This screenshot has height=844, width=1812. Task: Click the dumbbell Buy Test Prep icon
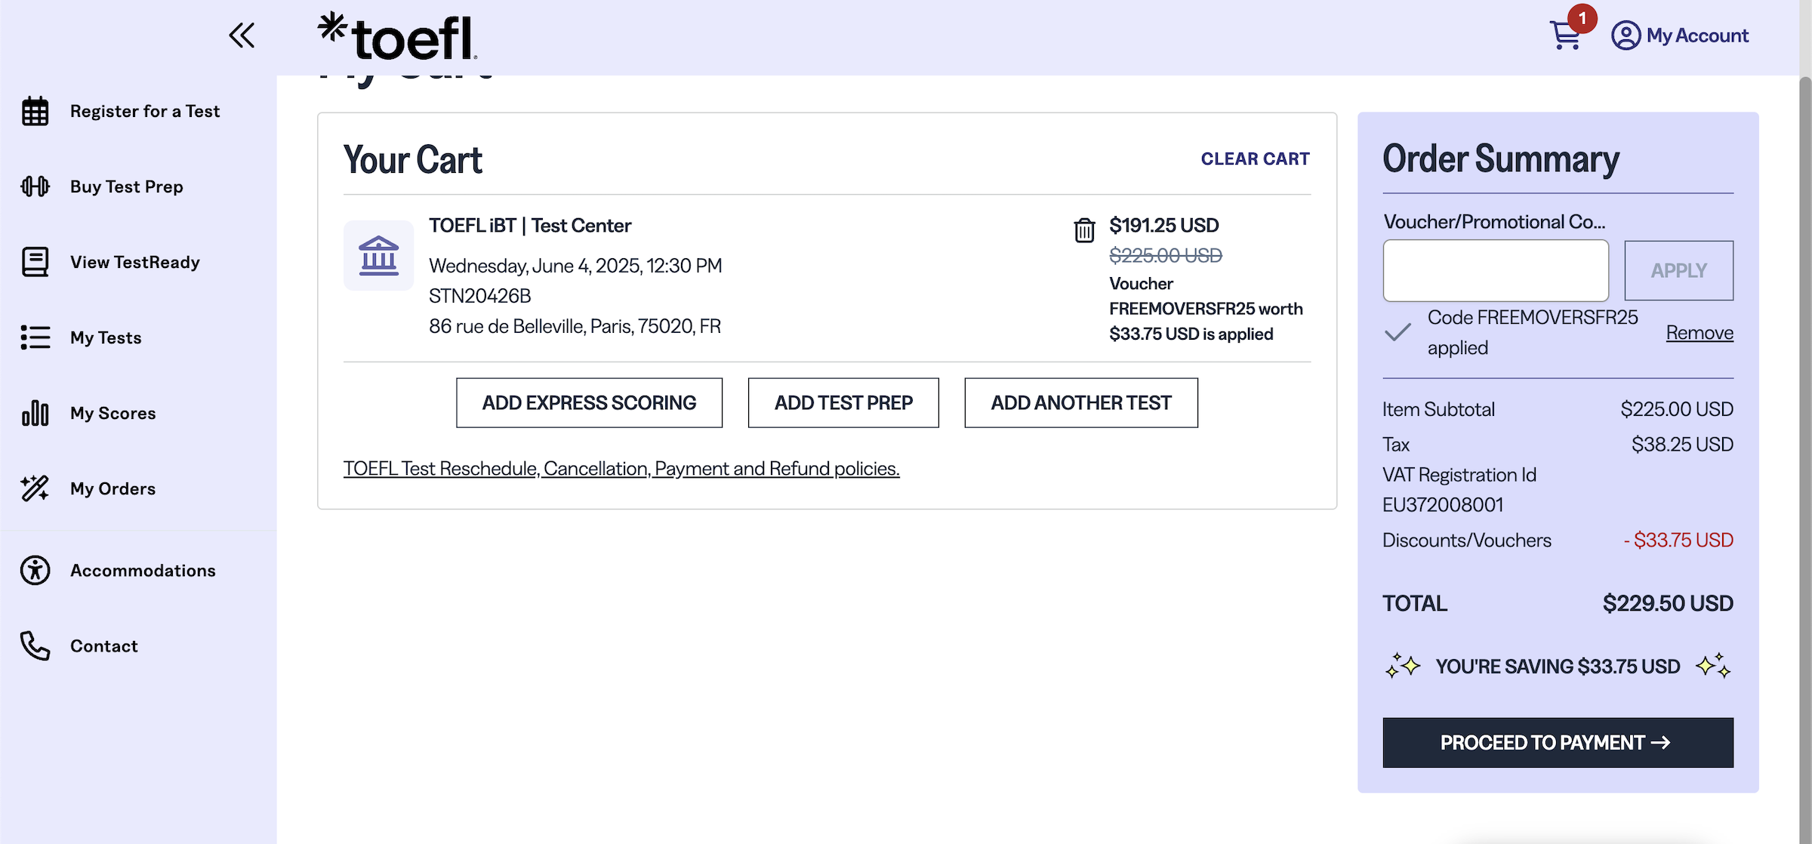click(35, 186)
